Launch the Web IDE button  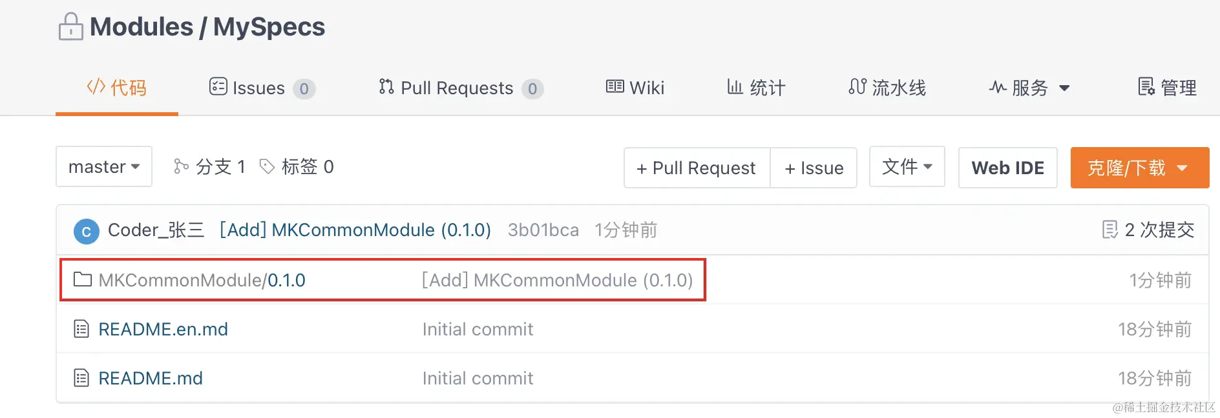(1007, 168)
